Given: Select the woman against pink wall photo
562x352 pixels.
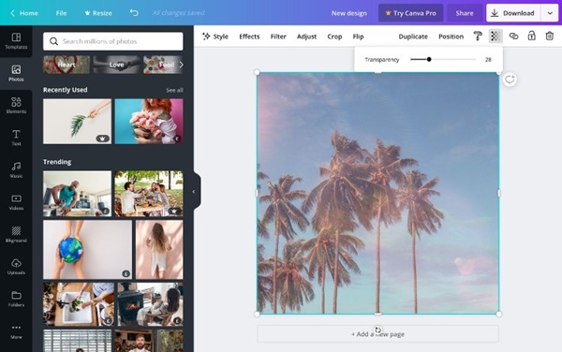Looking at the screenshot, I should click(x=159, y=250).
